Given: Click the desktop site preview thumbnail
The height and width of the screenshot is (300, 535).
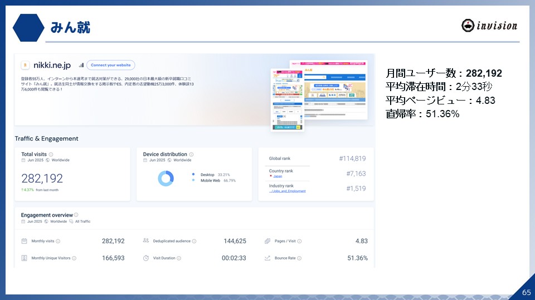Looking at the screenshot, I should coord(335,90).
